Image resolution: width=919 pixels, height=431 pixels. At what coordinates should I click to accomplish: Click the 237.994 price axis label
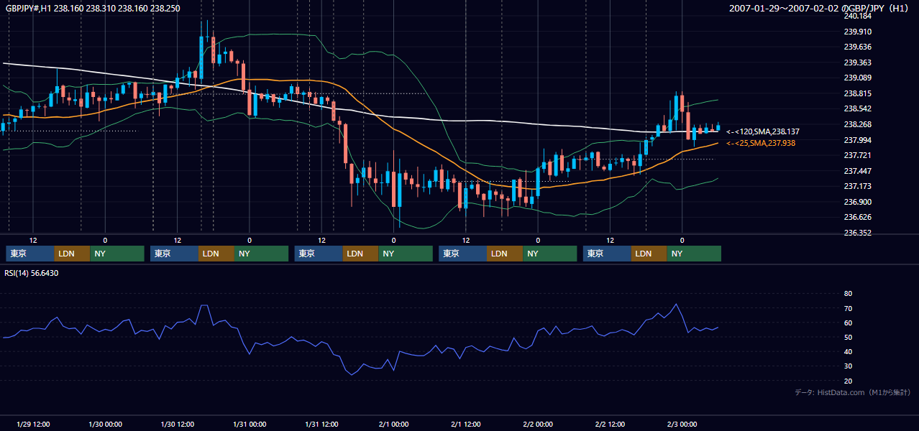(857, 140)
